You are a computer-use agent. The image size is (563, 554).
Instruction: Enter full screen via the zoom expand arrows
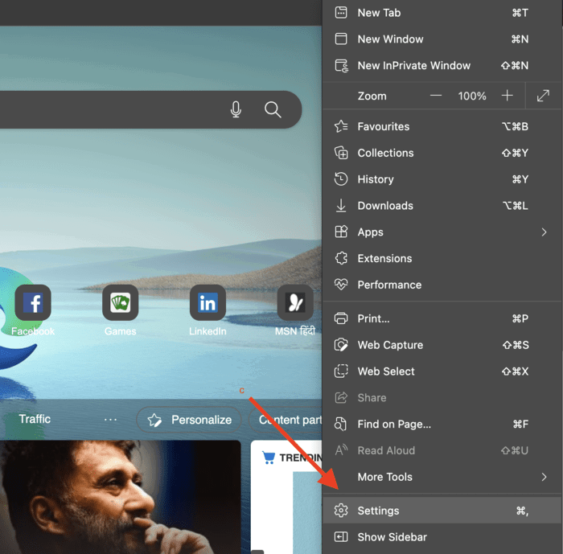click(543, 96)
